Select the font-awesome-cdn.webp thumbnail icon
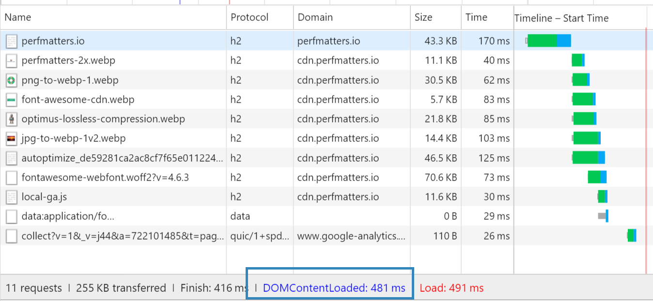Viewport: 653px width, 301px height. [x=11, y=100]
